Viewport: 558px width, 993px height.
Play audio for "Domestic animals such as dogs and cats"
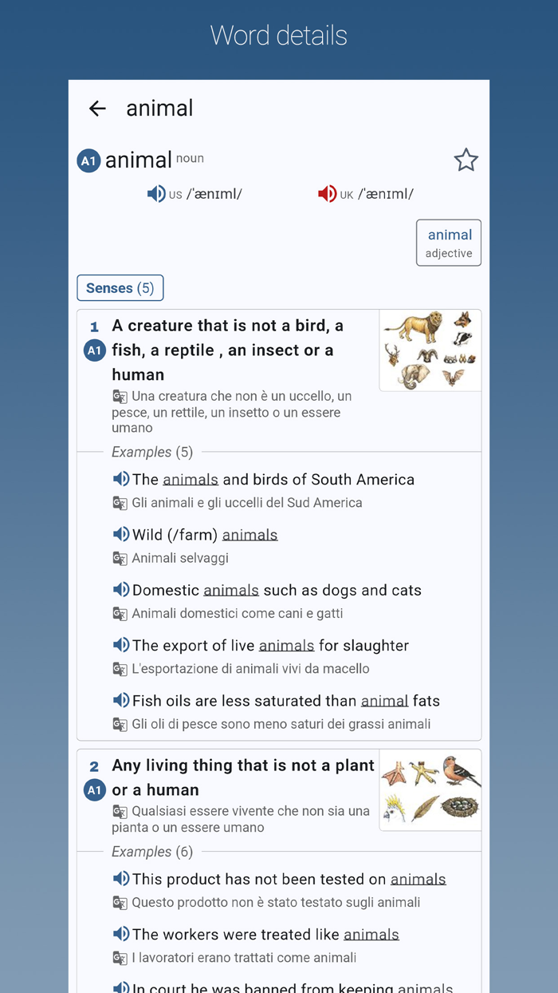click(121, 589)
